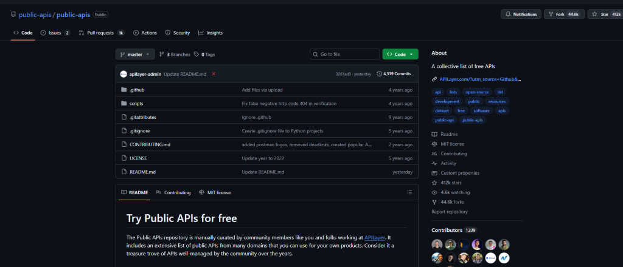This screenshot has width=623, height=267.
Task: Switch to MIT license tab in file viewer
Action: [x=215, y=192]
